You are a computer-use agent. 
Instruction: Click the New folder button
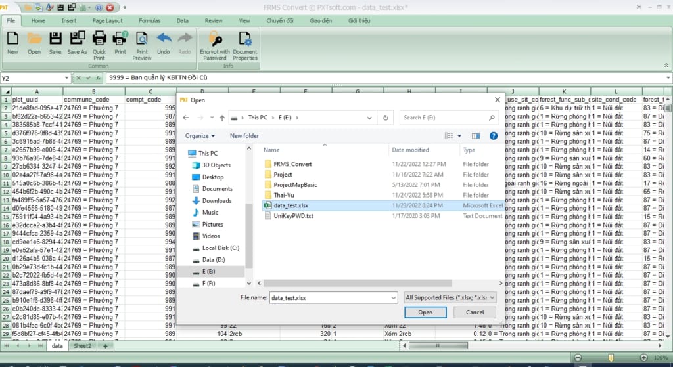(244, 136)
